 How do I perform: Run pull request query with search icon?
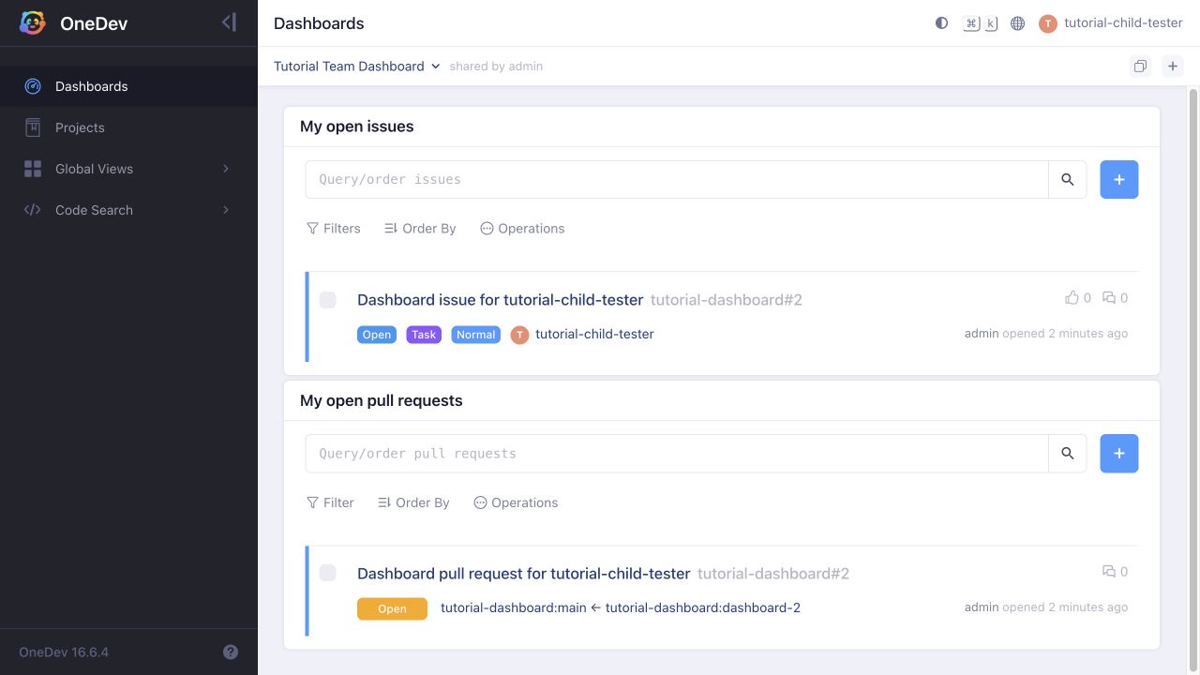click(x=1067, y=454)
